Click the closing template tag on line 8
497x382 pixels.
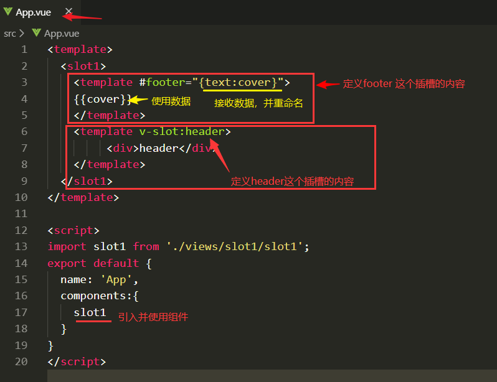(x=110, y=164)
